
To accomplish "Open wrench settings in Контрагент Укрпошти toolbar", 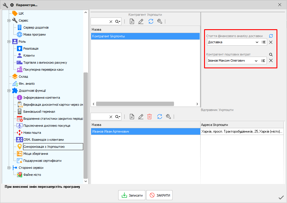I will point(159,21).
